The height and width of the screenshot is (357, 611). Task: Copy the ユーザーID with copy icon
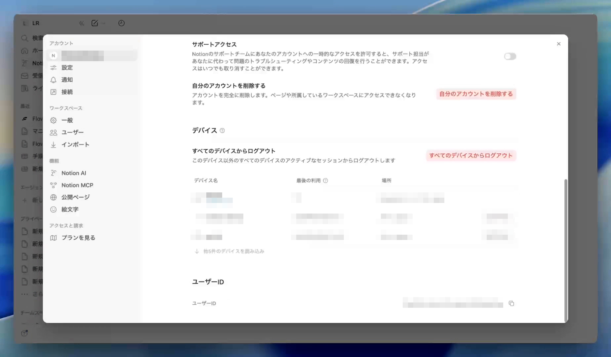pos(511,303)
